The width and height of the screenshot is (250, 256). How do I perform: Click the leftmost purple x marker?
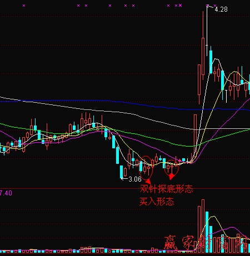click(x=24, y=6)
